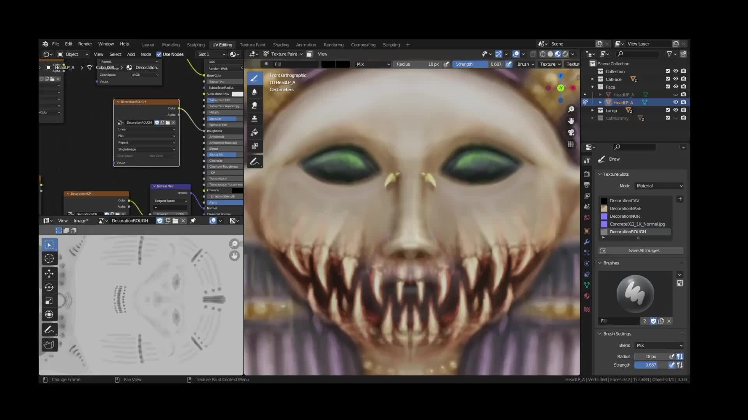This screenshot has height=420, width=748.
Task: Select the Soften brush in the toolbar
Action: (255, 92)
